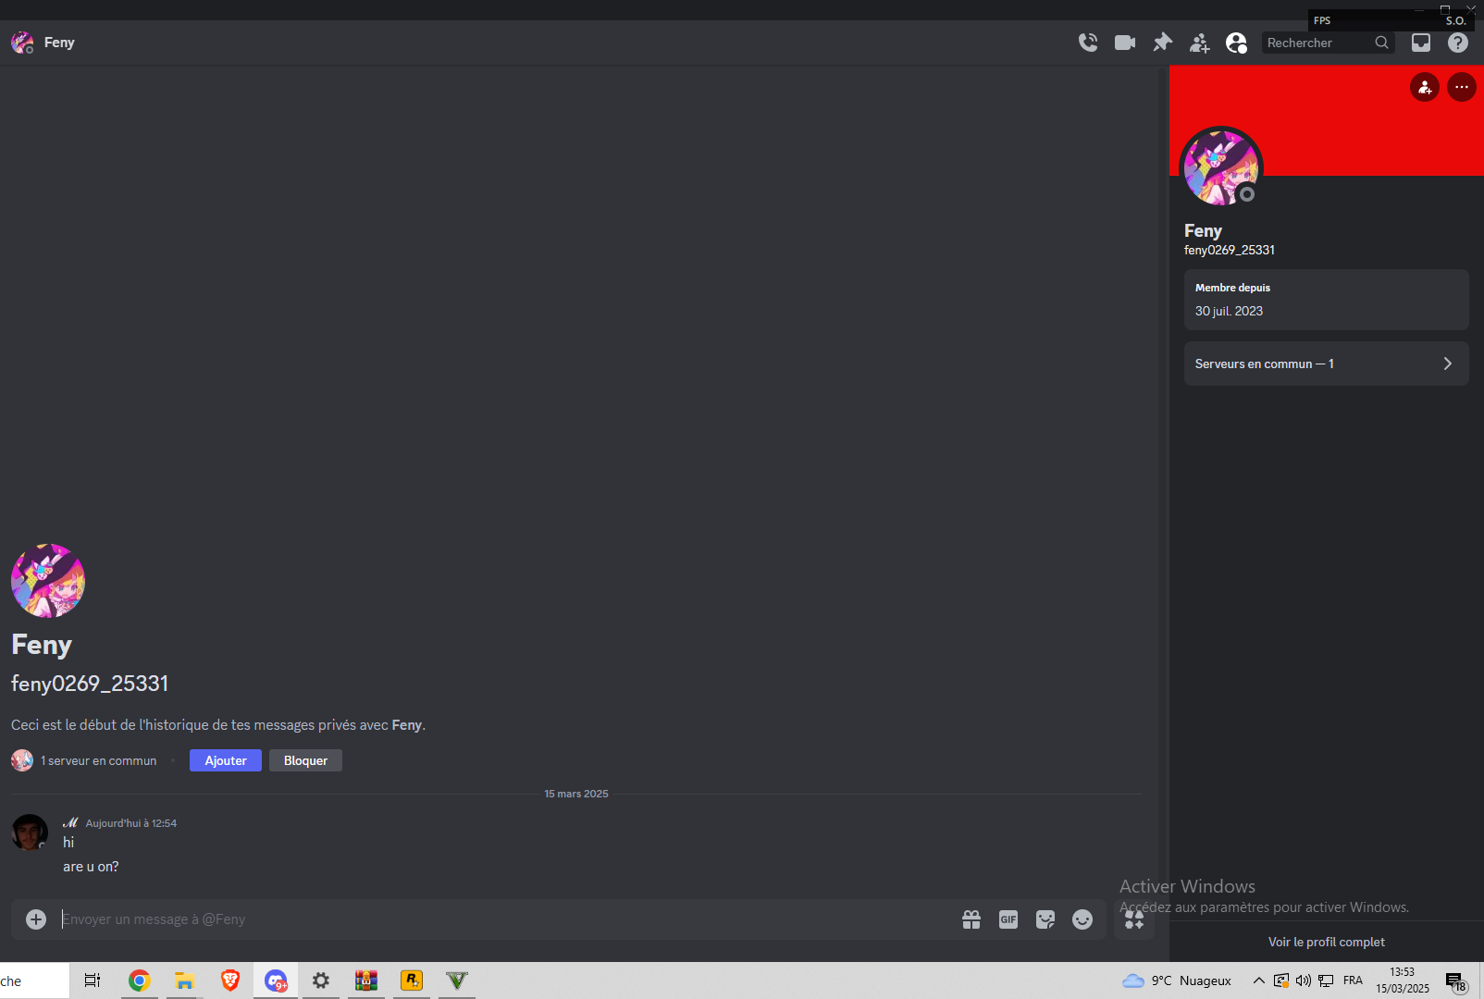The height and width of the screenshot is (999, 1484).
Task: Open the 1 serveur en commun link
Action: coord(98,760)
